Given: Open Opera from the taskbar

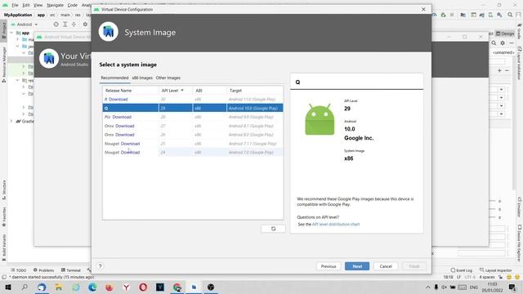Looking at the screenshot, I should point(143,287).
